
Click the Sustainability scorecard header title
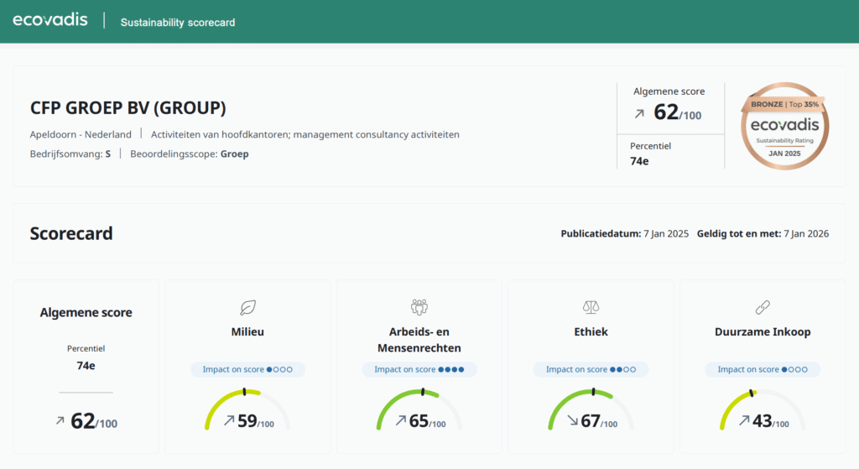(178, 23)
